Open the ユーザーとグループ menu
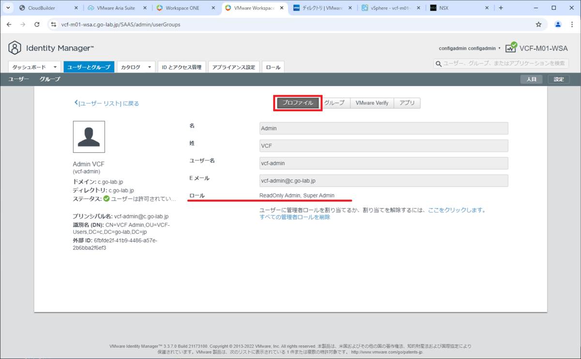Image resolution: width=581 pixels, height=359 pixels. point(89,67)
